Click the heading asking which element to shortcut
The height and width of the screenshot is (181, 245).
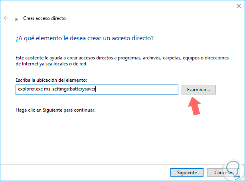pos(85,38)
